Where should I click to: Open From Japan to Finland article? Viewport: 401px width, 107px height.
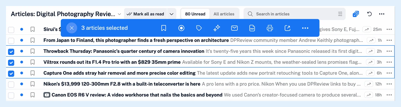136,40
